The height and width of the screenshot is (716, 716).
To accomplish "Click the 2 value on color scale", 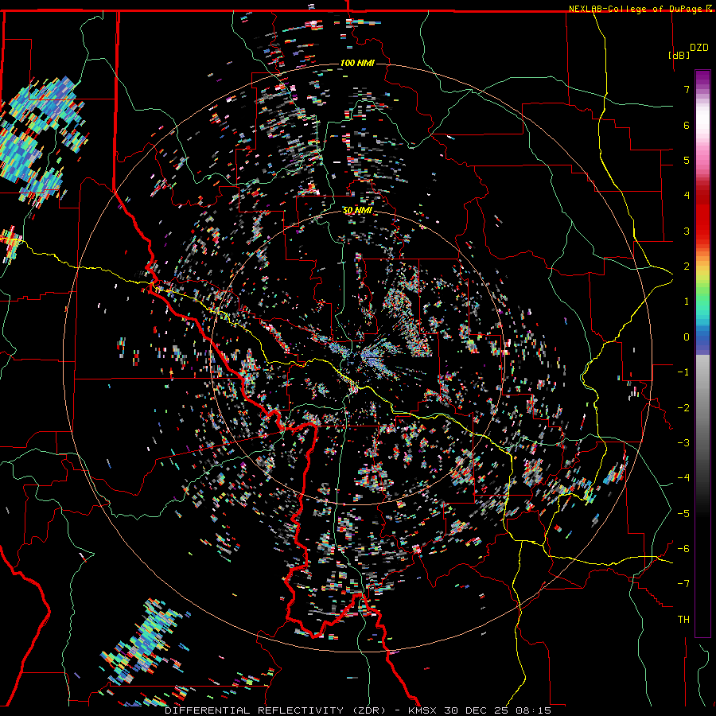I will (x=687, y=267).
